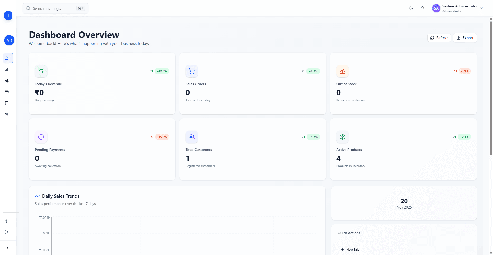View notifications via the bell icon
The width and height of the screenshot is (493, 255).
(422, 8)
